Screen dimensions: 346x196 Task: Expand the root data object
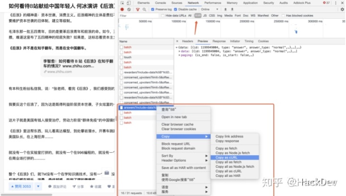pos(176,47)
